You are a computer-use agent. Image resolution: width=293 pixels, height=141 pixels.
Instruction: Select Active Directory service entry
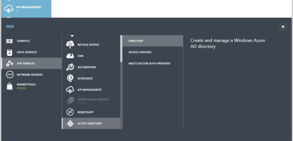(x=91, y=123)
